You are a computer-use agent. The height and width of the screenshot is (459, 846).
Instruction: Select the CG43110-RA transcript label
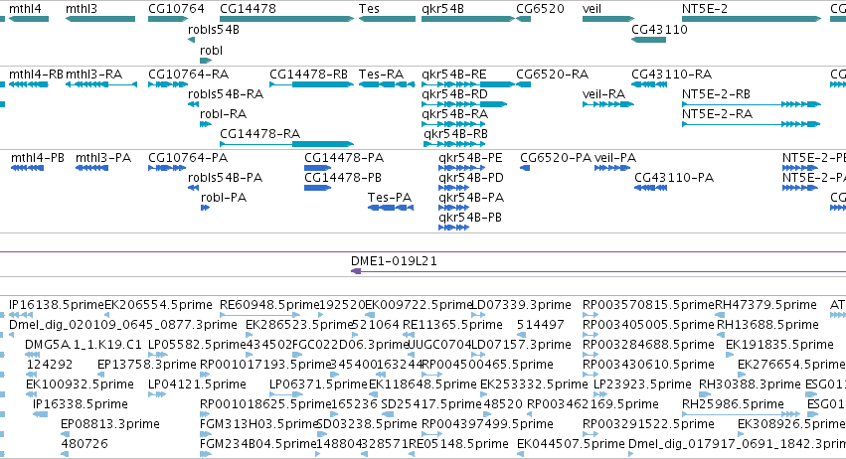[x=671, y=75]
